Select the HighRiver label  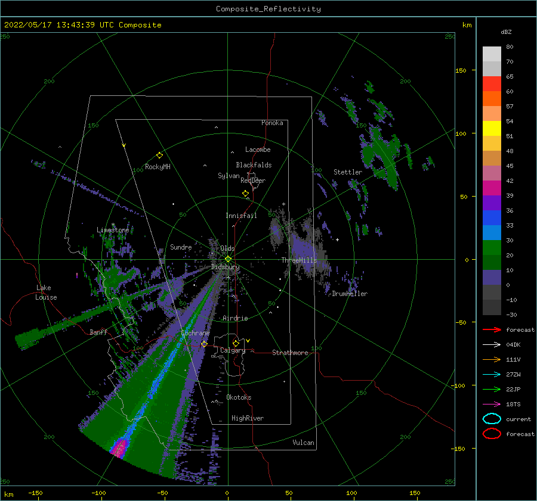click(x=248, y=418)
